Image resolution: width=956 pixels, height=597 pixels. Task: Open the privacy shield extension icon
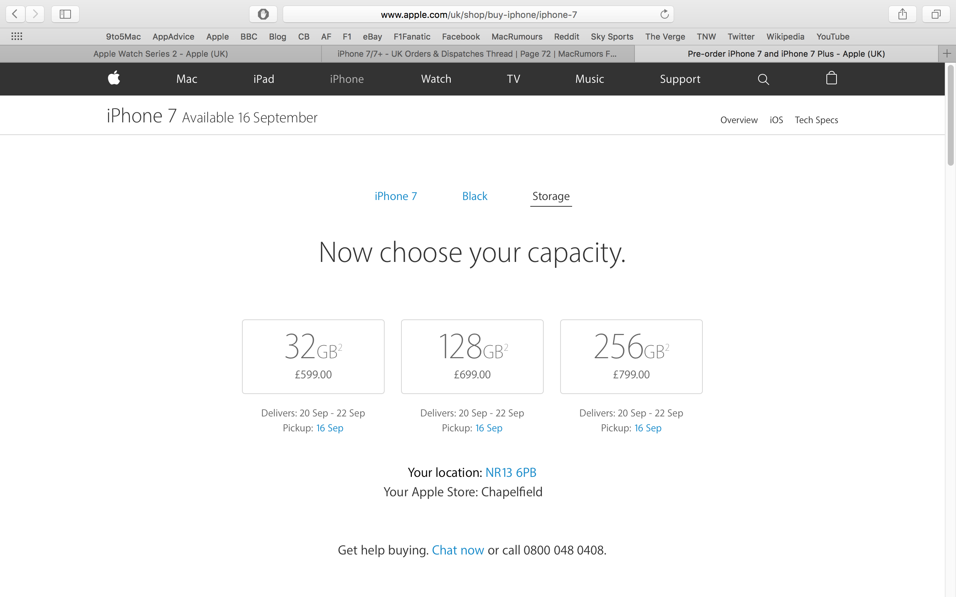pyautogui.click(x=263, y=14)
